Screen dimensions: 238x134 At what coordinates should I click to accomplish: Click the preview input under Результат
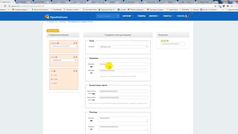pos(173,44)
